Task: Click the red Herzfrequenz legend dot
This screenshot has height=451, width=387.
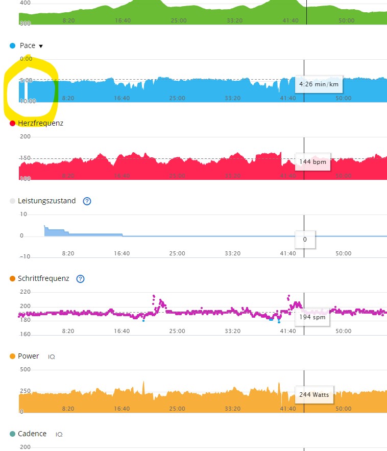Action: (x=13, y=123)
